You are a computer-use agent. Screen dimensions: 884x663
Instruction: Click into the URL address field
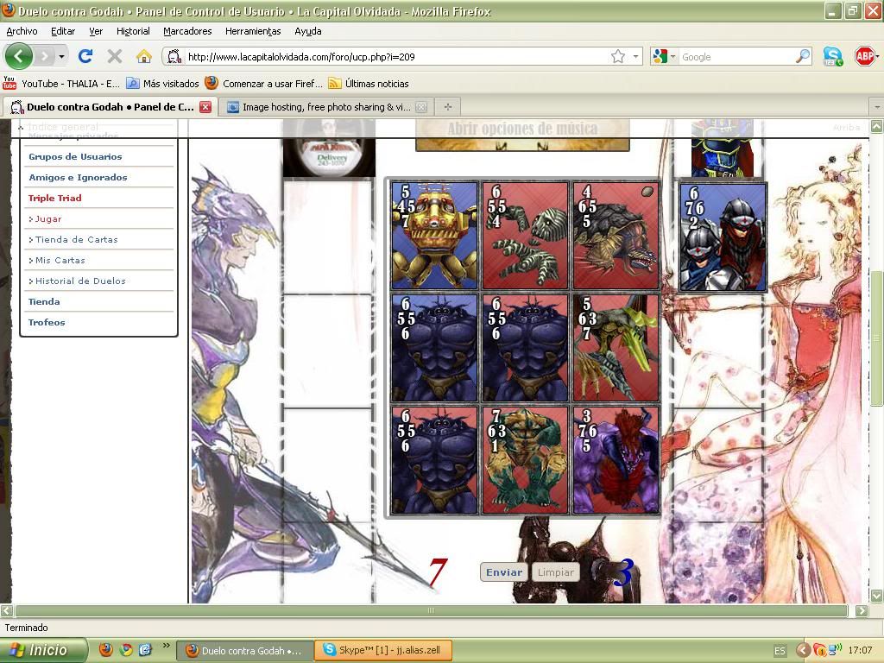(x=395, y=56)
